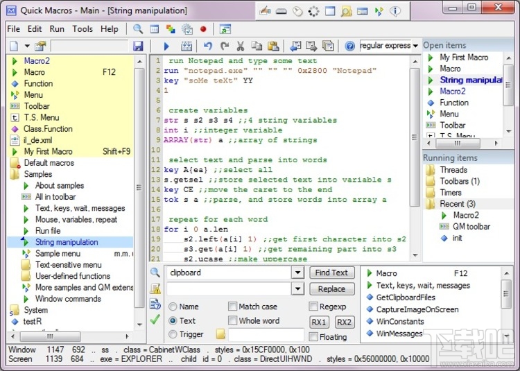Expand the System folder in the tree

coord(14,310)
